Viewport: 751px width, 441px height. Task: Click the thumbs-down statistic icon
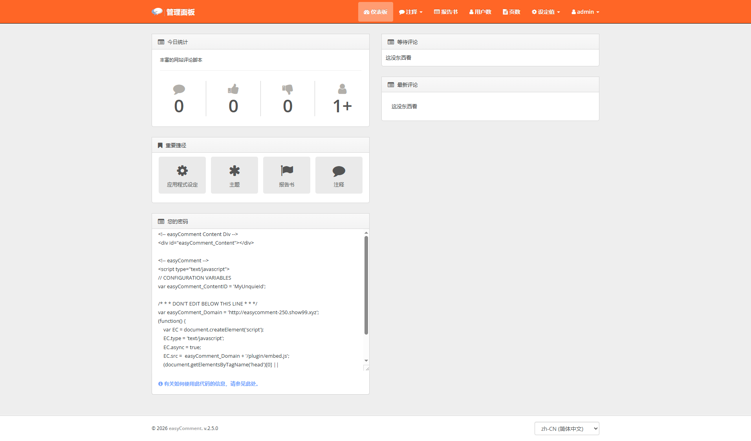pos(288,90)
